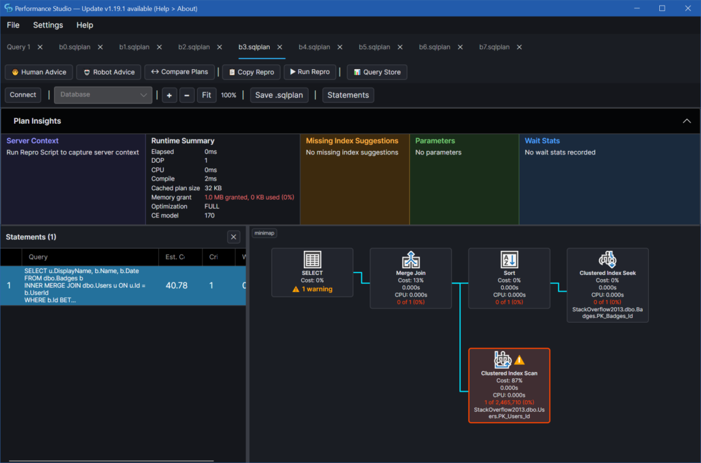Close the b5.sqlplan tab
Screen dimensions: 701x463
(x=400, y=47)
